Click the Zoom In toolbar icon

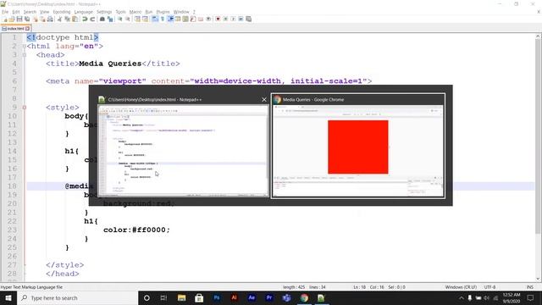tap(120, 19)
